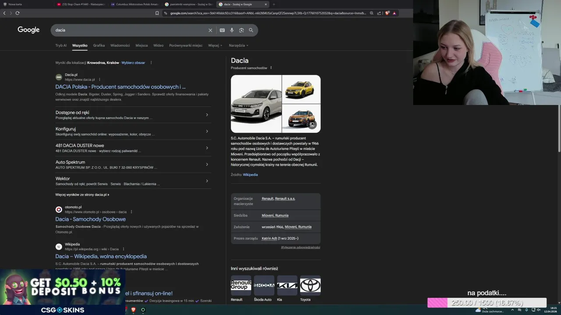
Task: Open Mioveni, Rumunia link under Siedziba
Action: point(275,215)
